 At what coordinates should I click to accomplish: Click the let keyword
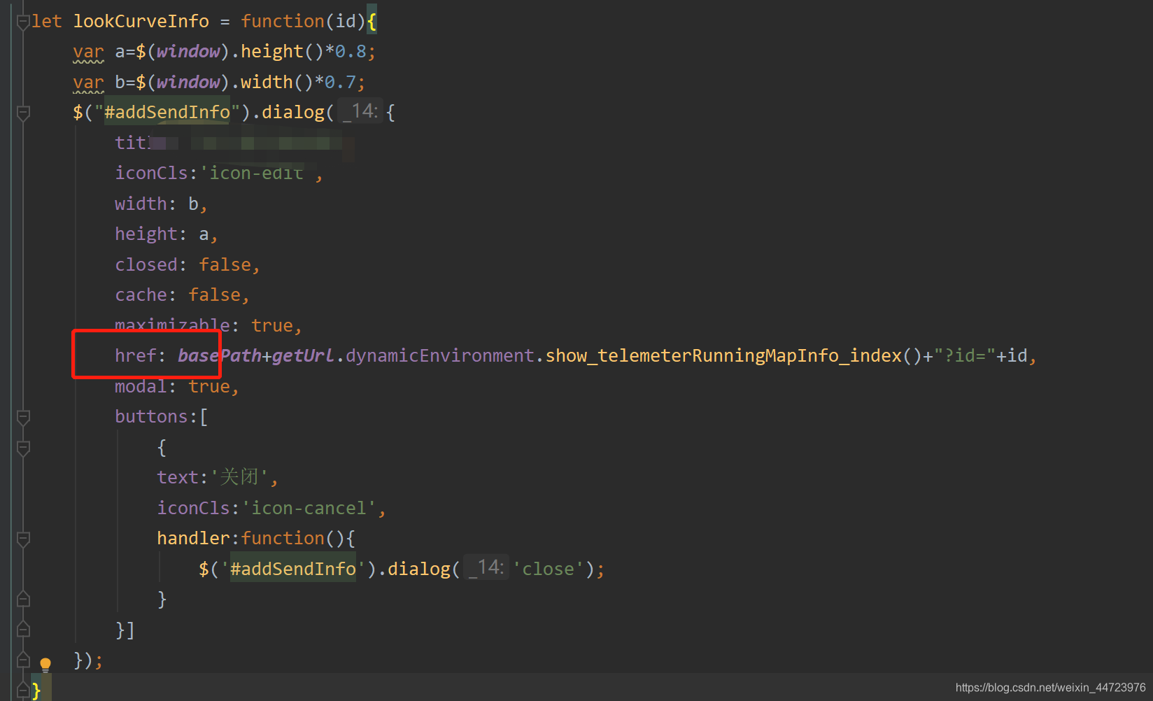(47, 22)
